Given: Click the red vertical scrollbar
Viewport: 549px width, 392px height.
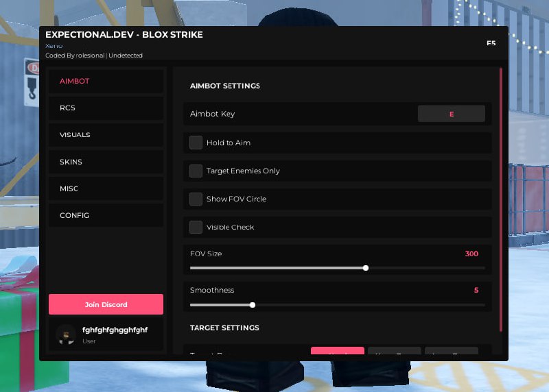Looking at the screenshot, I should (x=501, y=200).
